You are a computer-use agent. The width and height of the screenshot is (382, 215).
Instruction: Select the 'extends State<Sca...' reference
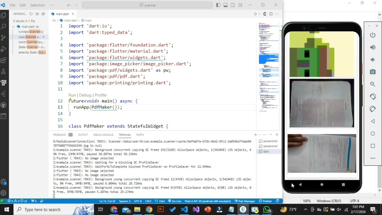pyautogui.click(x=32, y=52)
